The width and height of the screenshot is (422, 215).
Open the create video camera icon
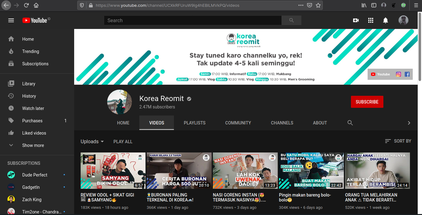tap(356, 20)
